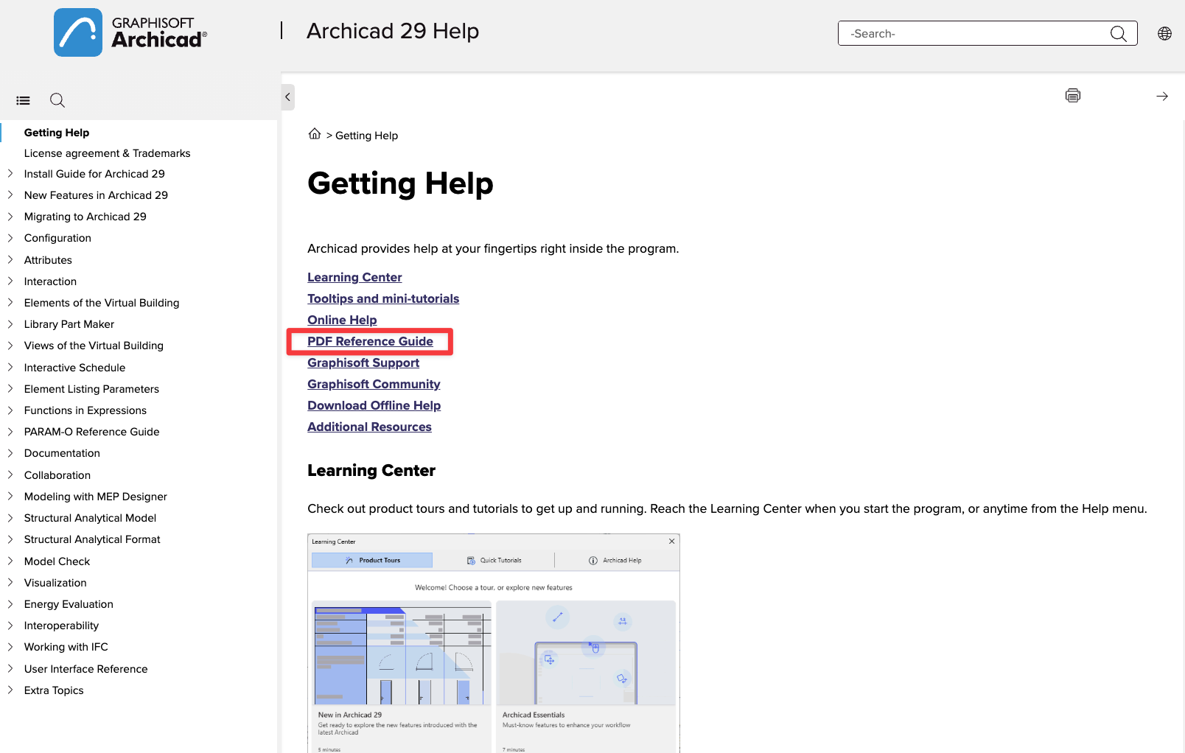Open the sidebar search tab
This screenshot has height=753, width=1185.
point(57,100)
